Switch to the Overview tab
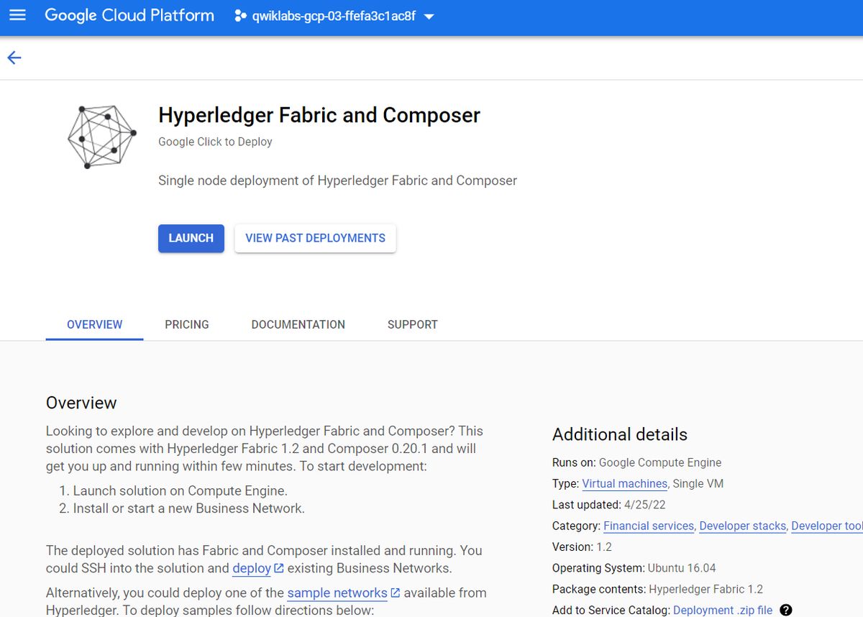This screenshot has width=863, height=617. pyautogui.click(x=95, y=324)
